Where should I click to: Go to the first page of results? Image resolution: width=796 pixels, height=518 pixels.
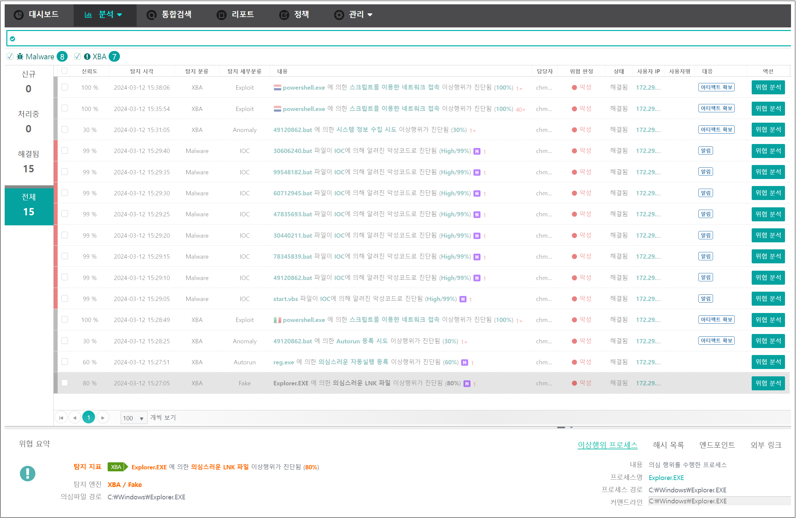[61, 418]
